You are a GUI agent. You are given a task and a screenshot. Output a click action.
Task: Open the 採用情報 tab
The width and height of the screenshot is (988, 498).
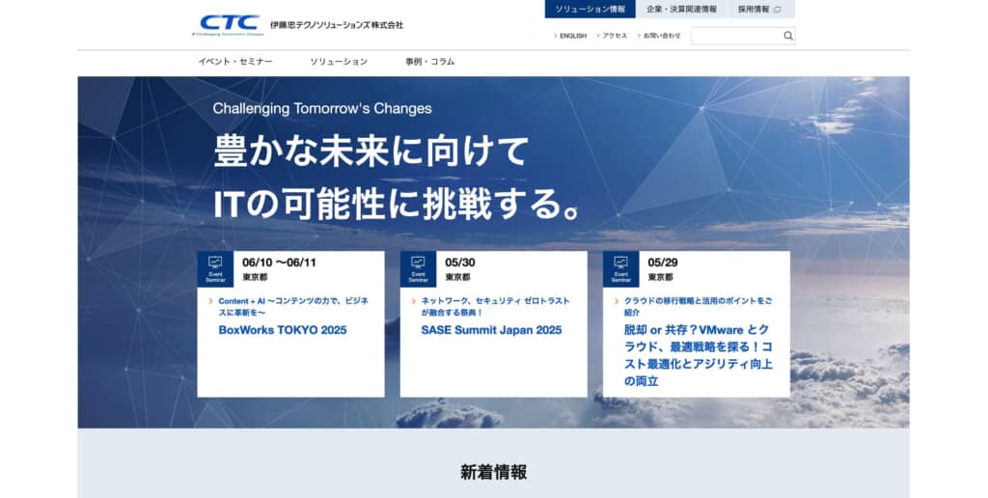753,10
